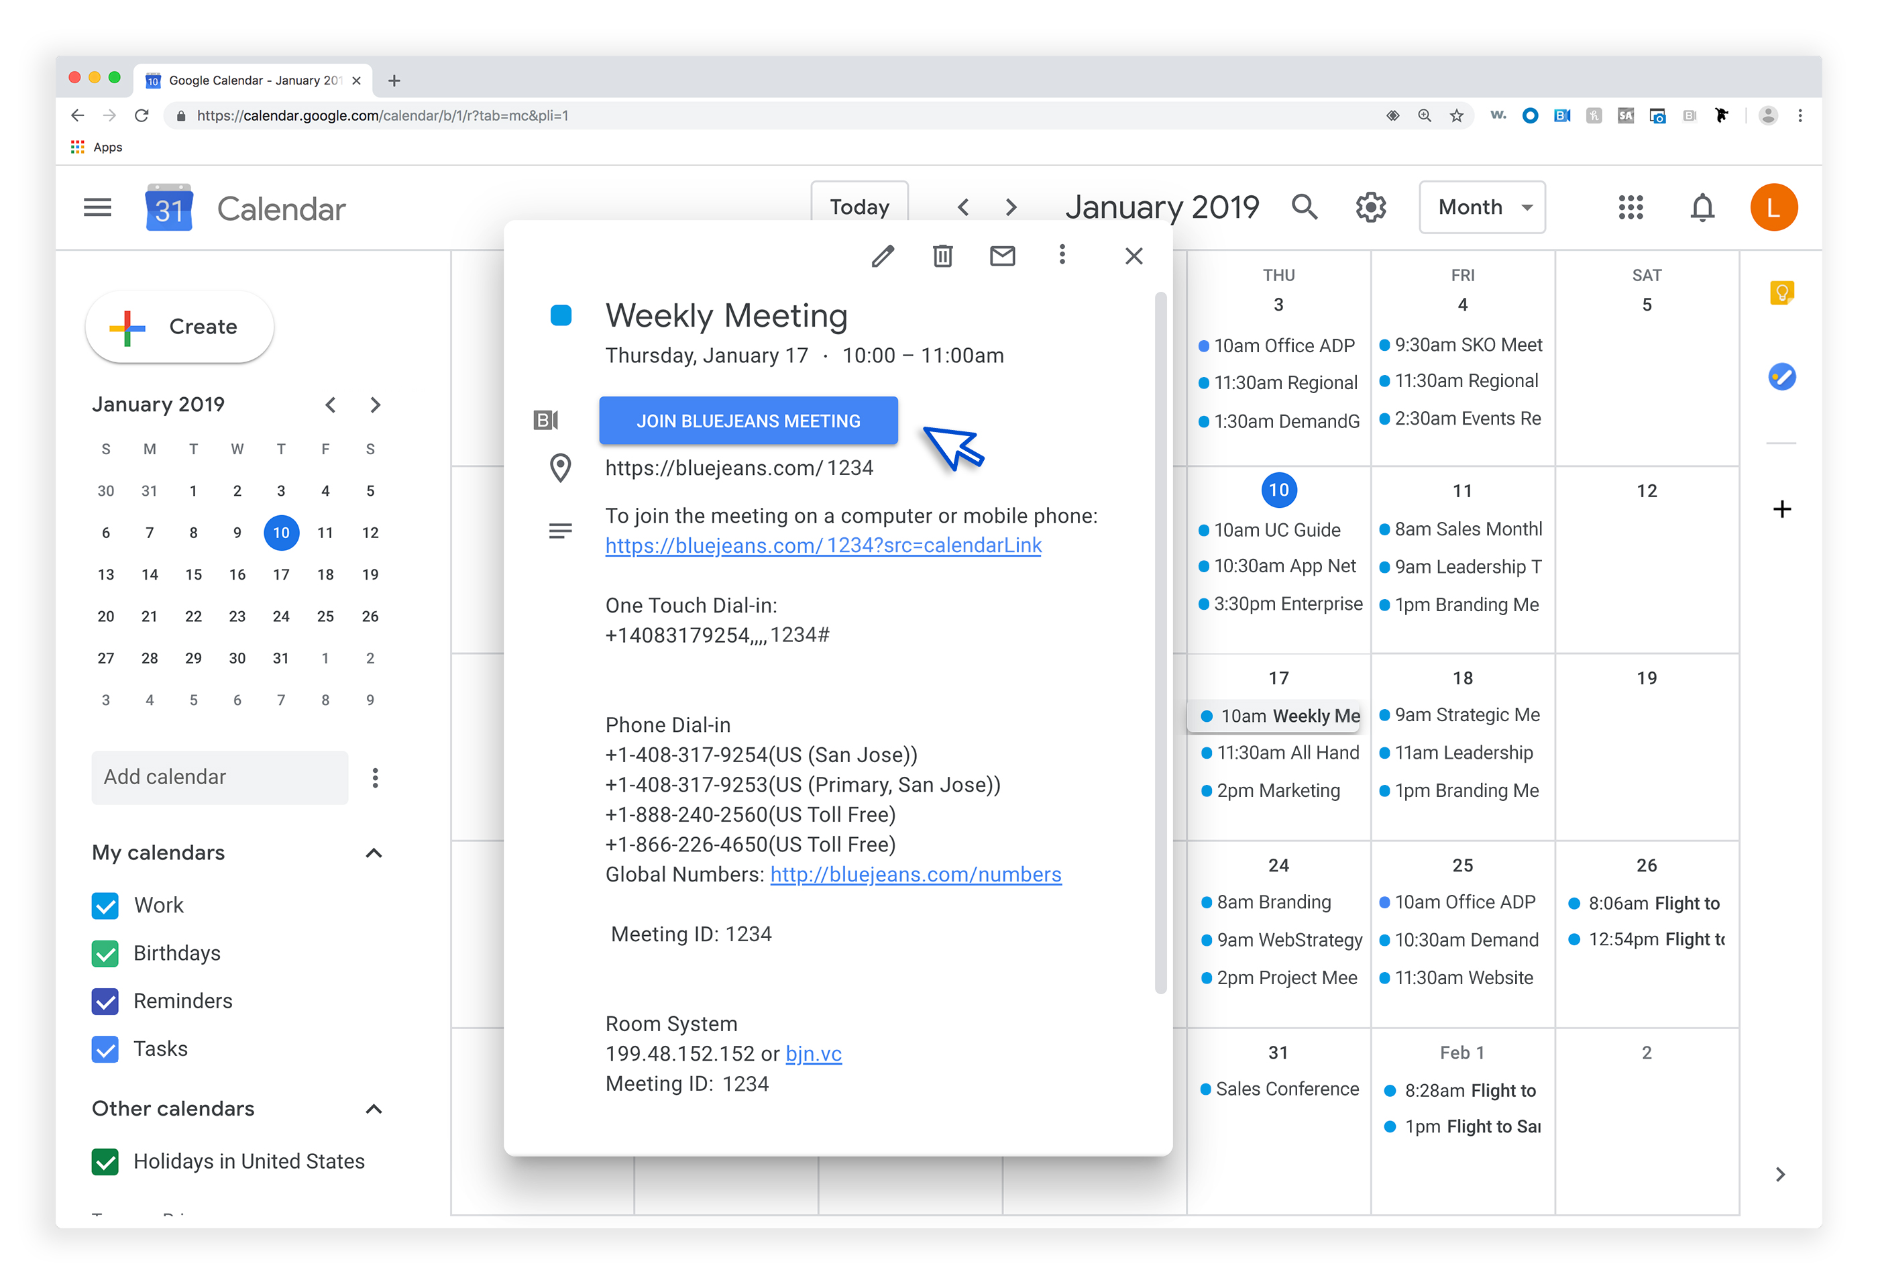Click the Add calendar input field
Viewport: 1878px width, 1284px height.
click(220, 778)
